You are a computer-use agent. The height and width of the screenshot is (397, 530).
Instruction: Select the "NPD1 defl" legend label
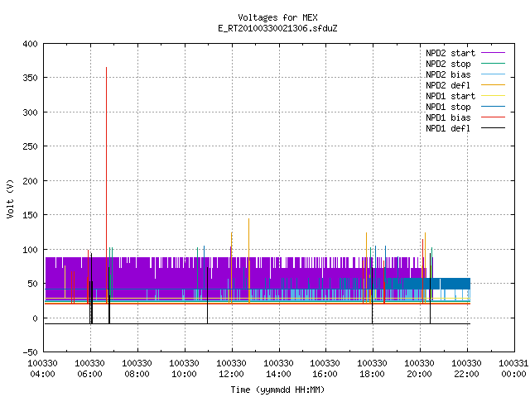point(448,129)
